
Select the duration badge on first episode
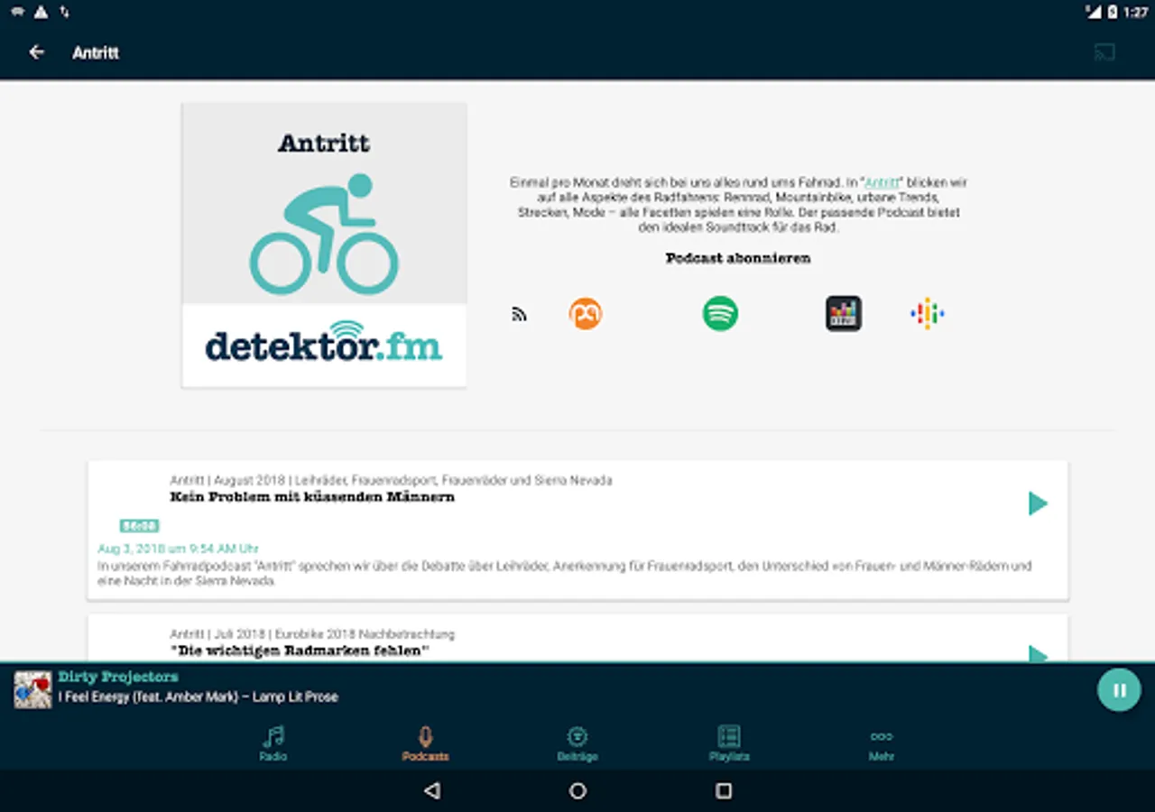[139, 525]
